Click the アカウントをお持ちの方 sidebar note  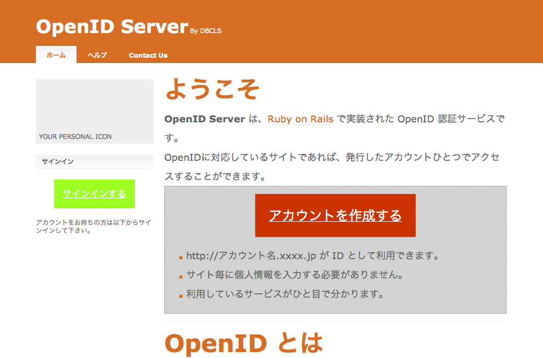tap(94, 226)
